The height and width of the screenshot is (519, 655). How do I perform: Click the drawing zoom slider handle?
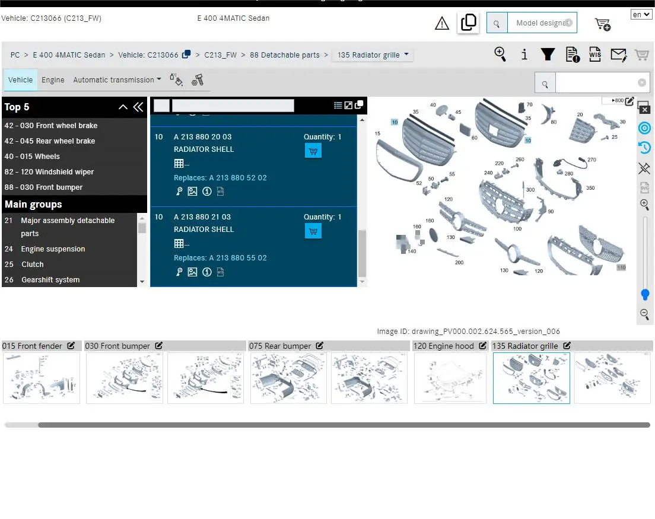[645, 294]
